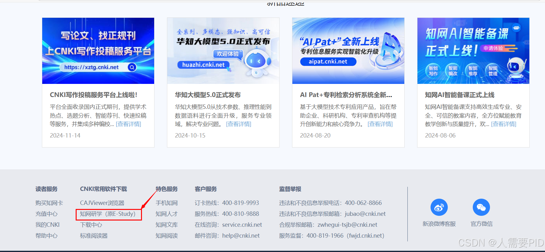Open the 华知大模型5.0 banner image

tap(223, 51)
